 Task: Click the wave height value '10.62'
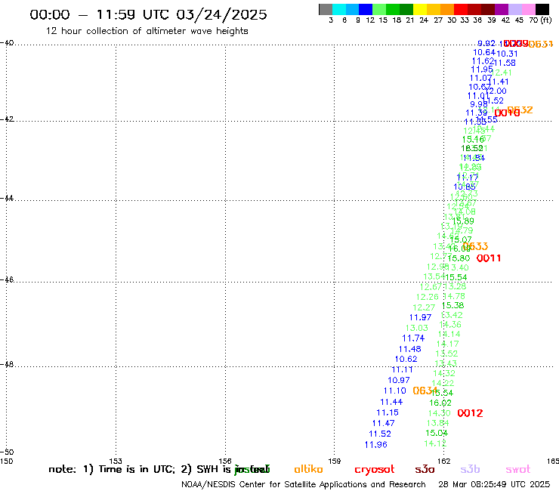(406, 360)
